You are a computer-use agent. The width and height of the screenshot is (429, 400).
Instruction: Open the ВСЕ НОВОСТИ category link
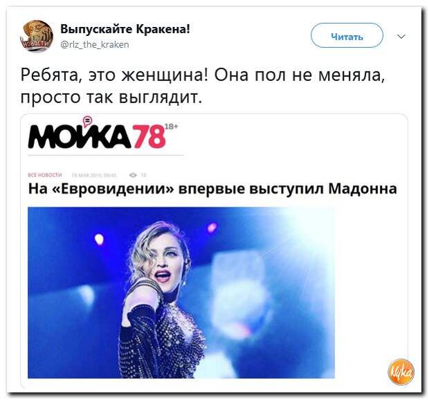tap(45, 175)
